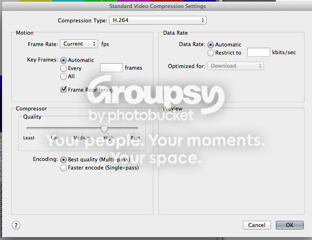Click the kbits/sec input field
The height and width of the screenshot is (240, 312).
[258, 52]
